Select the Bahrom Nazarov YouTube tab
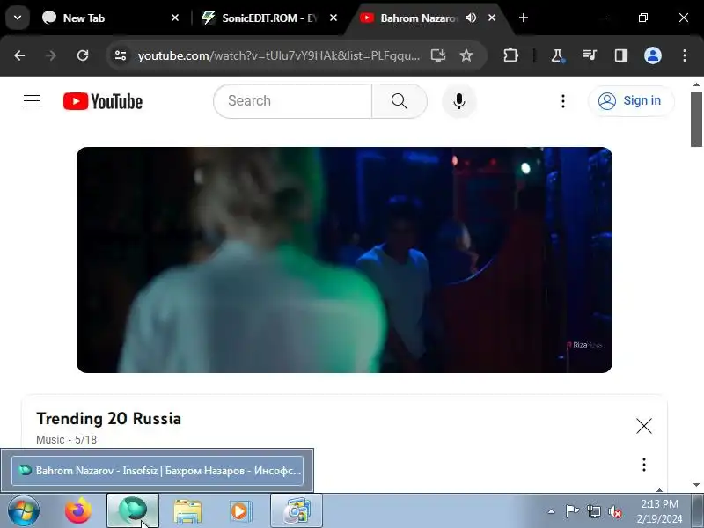 (x=417, y=18)
